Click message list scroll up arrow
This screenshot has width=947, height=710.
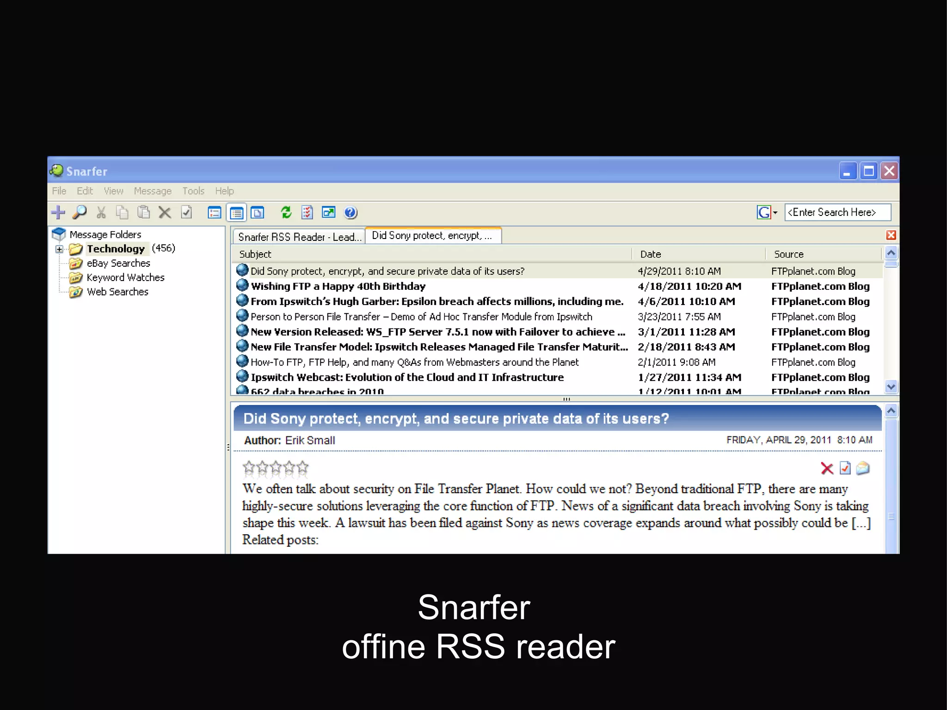tap(891, 253)
